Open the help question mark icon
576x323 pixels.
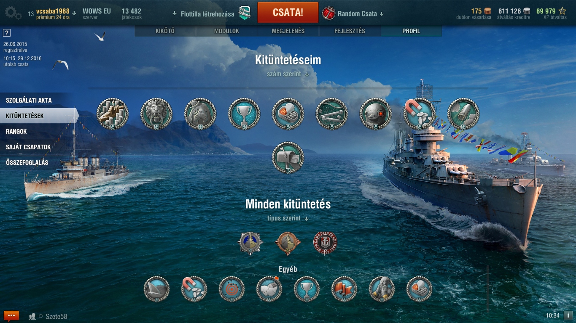pyautogui.click(x=6, y=33)
